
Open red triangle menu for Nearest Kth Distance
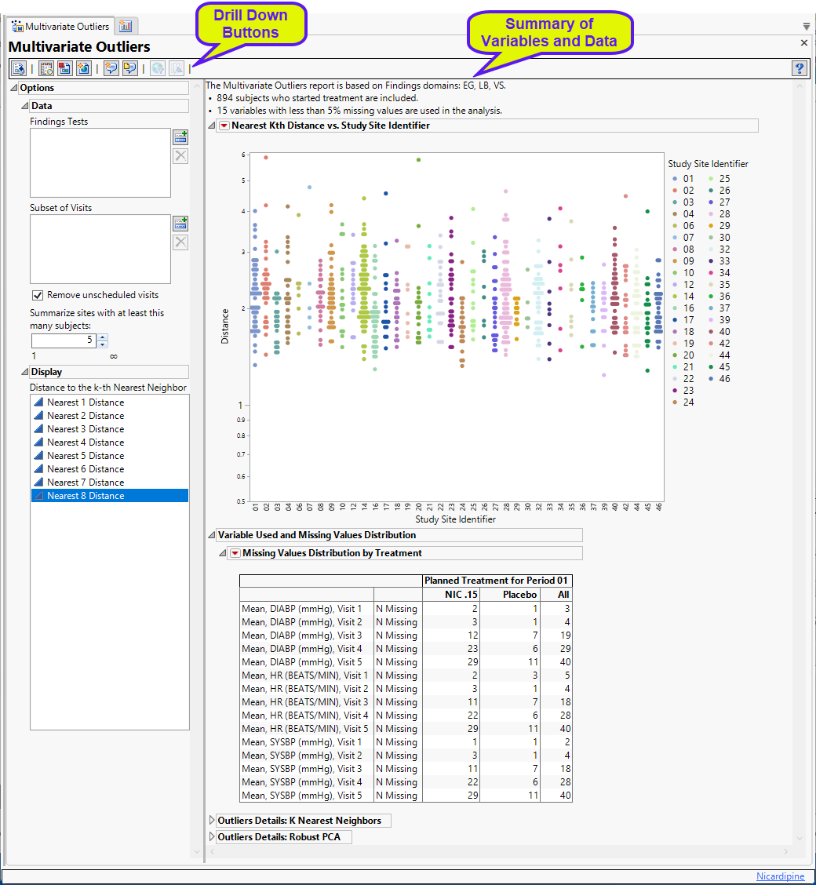224,126
